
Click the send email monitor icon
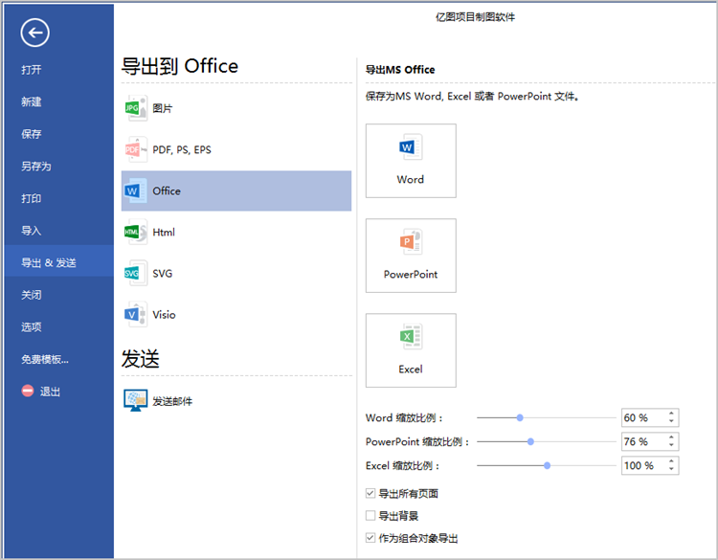click(136, 401)
